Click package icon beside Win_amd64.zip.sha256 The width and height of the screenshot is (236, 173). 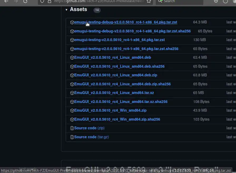click(72, 120)
